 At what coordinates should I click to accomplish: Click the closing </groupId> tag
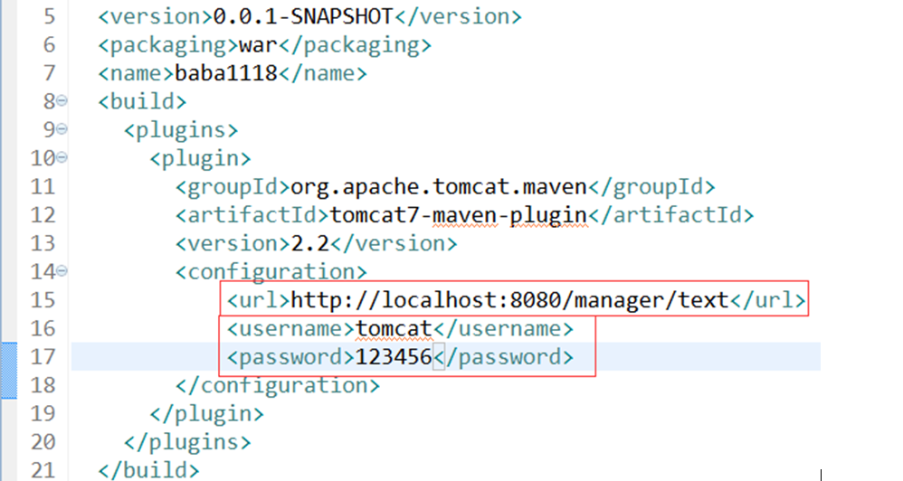[x=651, y=186]
